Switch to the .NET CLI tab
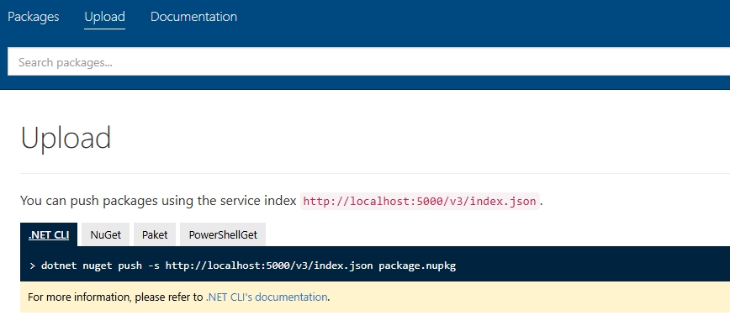730x326 pixels. 49,235
